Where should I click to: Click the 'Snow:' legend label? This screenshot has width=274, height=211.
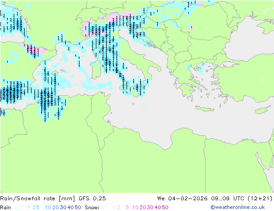coord(92,208)
